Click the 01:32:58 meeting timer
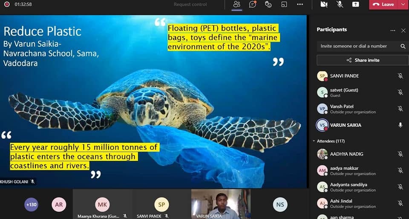The width and height of the screenshot is (409, 219). click(x=23, y=4)
